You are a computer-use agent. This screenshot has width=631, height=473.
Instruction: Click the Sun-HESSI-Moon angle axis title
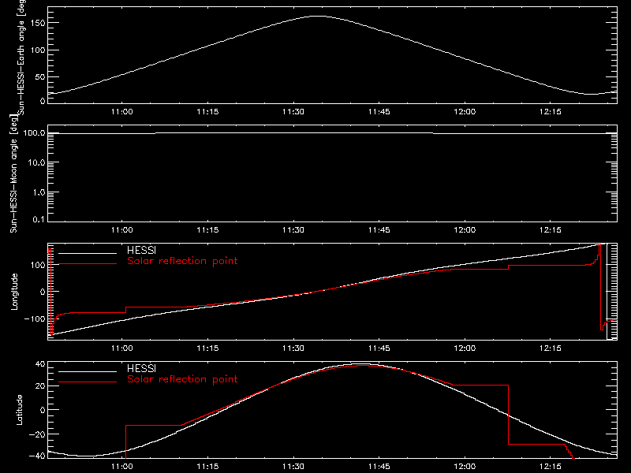point(13,173)
